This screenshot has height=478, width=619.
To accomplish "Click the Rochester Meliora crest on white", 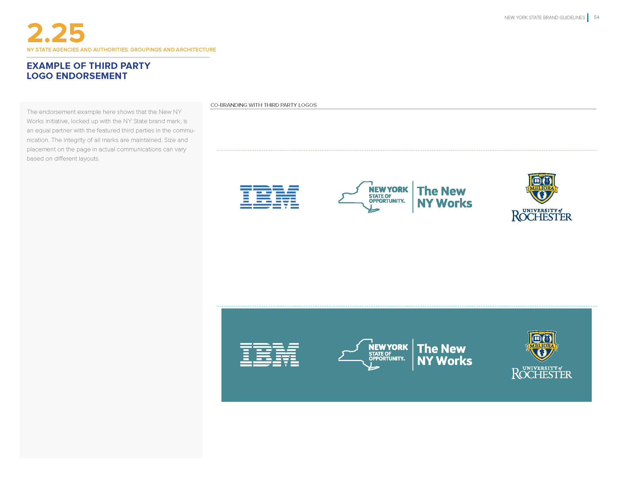I will (542, 188).
